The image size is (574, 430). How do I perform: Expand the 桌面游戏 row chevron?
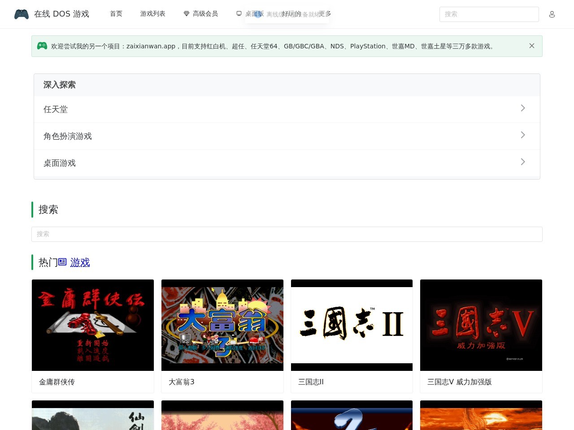tap(523, 162)
